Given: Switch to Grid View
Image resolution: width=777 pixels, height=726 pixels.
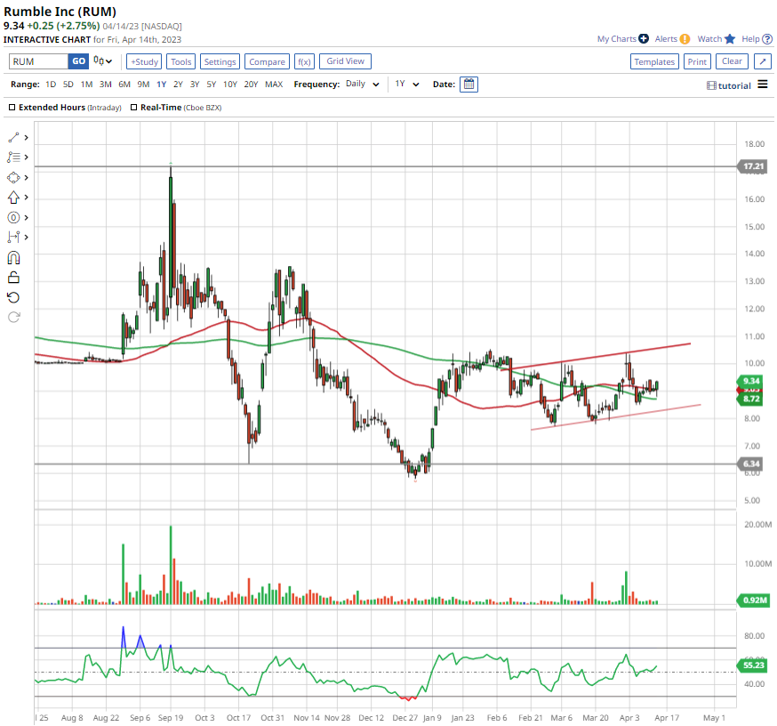Looking at the screenshot, I should [346, 61].
